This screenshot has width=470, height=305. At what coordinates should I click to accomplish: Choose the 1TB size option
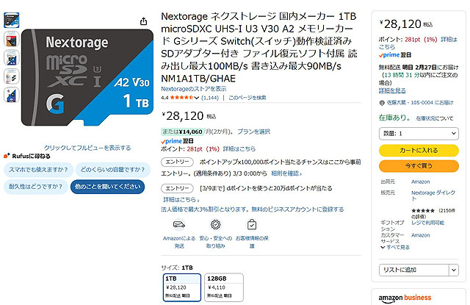(180, 284)
